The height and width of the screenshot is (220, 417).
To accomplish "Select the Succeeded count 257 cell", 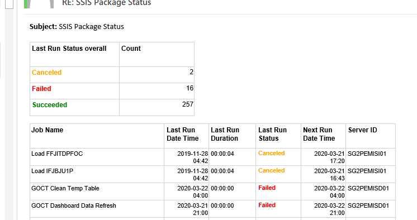I will click(157, 107).
